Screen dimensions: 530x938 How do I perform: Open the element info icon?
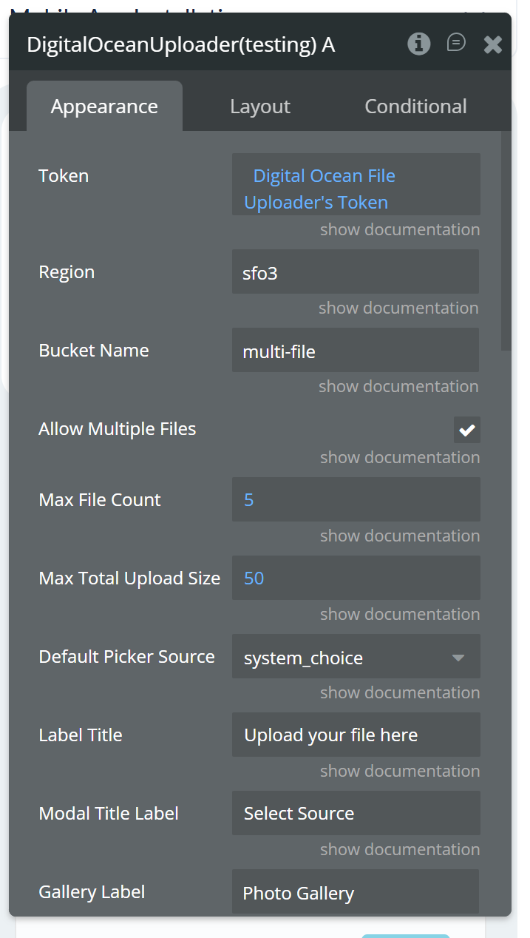click(x=419, y=44)
